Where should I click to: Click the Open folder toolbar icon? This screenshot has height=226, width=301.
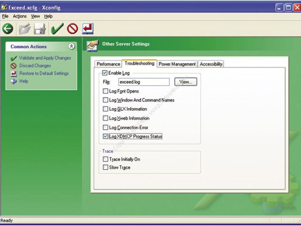24,29
